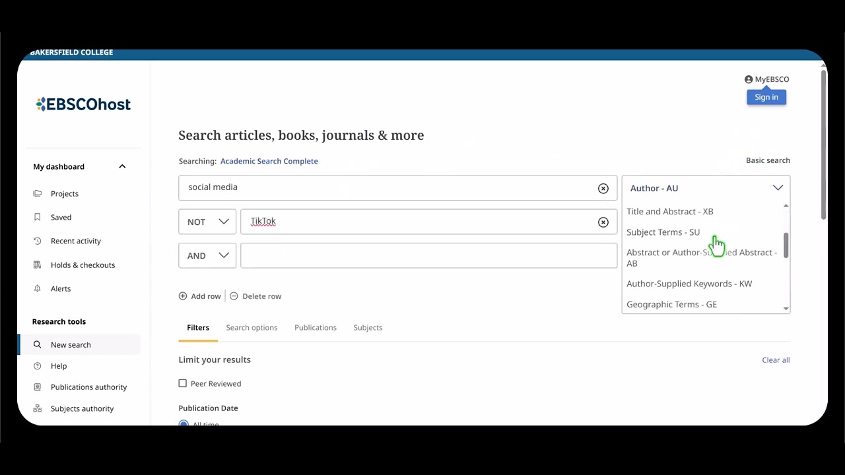Open the AND boolean operator dropdown
The width and height of the screenshot is (845, 475).
[x=207, y=255]
